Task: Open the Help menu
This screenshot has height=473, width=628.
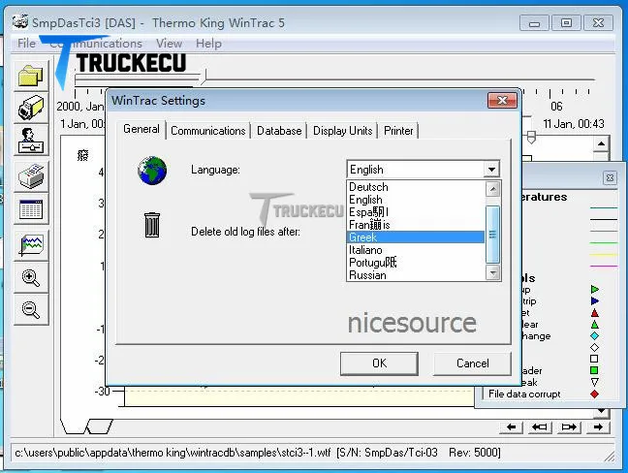Action: tap(208, 44)
